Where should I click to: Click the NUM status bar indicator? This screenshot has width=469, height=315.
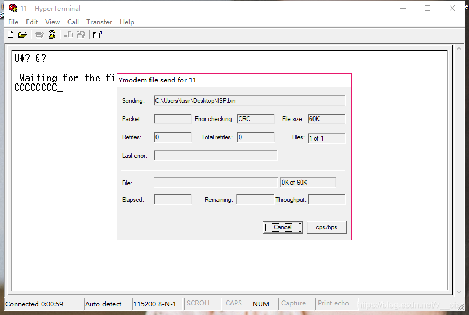(264, 304)
